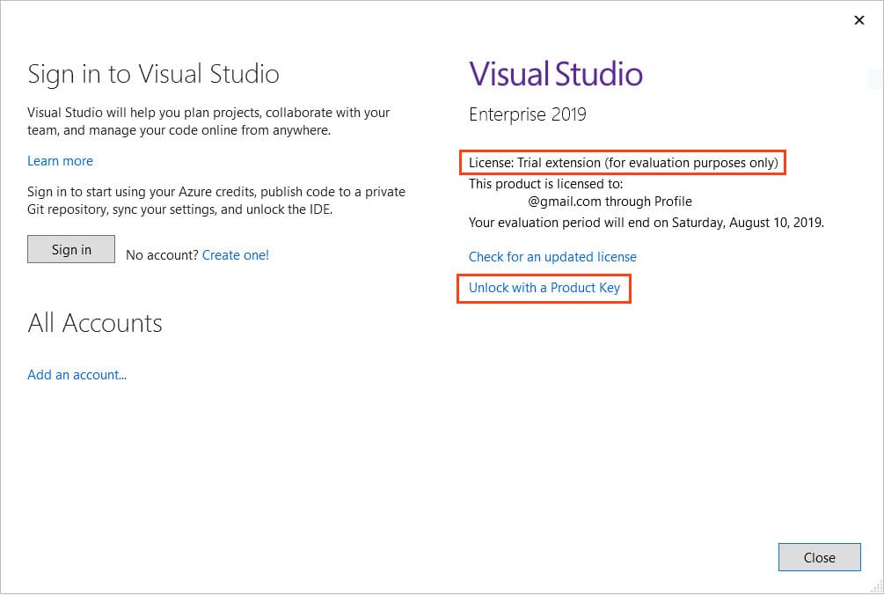
Task: Click the 'All Accounts' heading
Action: click(95, 323)
